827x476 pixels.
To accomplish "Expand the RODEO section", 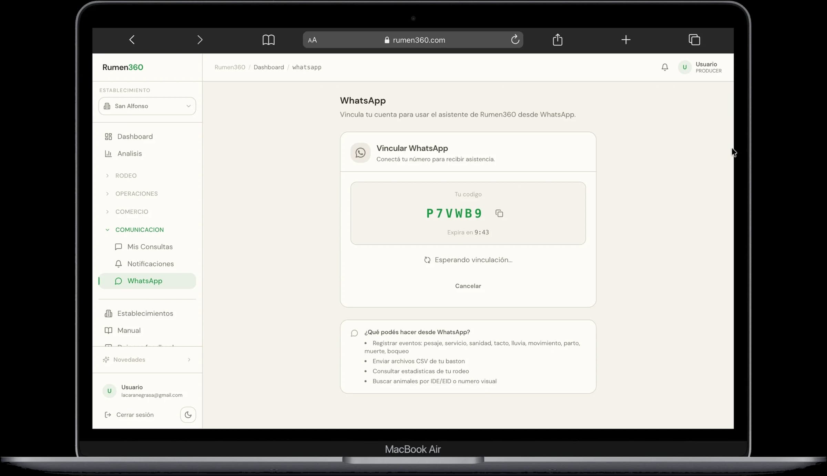I will [126, 175].
